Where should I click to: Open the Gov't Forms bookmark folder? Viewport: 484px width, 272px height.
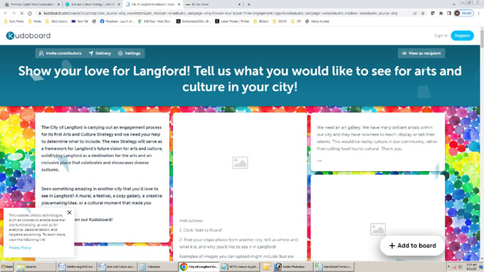[x=14, y=21]
